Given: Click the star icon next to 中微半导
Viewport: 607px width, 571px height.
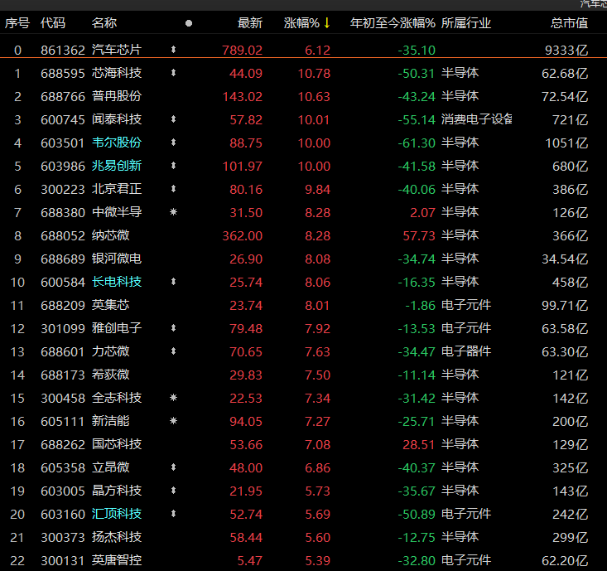Looking at the screenshot, I should 173,212.
